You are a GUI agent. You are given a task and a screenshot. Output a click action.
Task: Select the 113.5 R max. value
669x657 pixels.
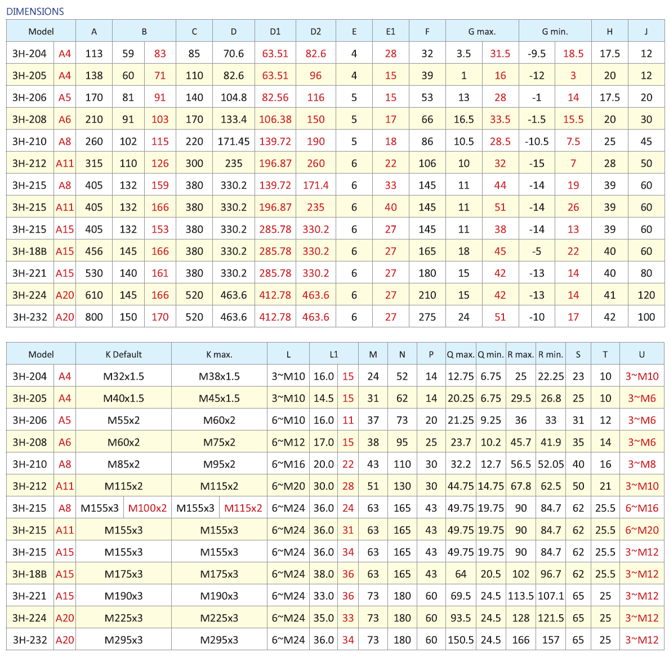(x=520, y=596)
